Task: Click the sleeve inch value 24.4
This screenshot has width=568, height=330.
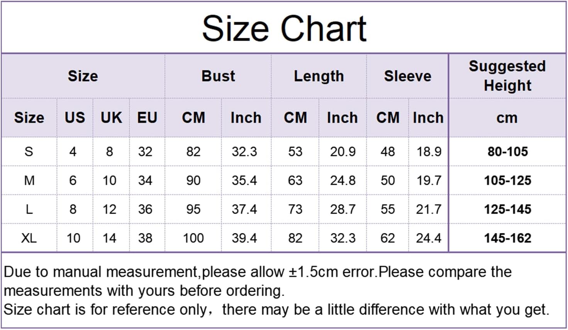Action: click(429, 238)
